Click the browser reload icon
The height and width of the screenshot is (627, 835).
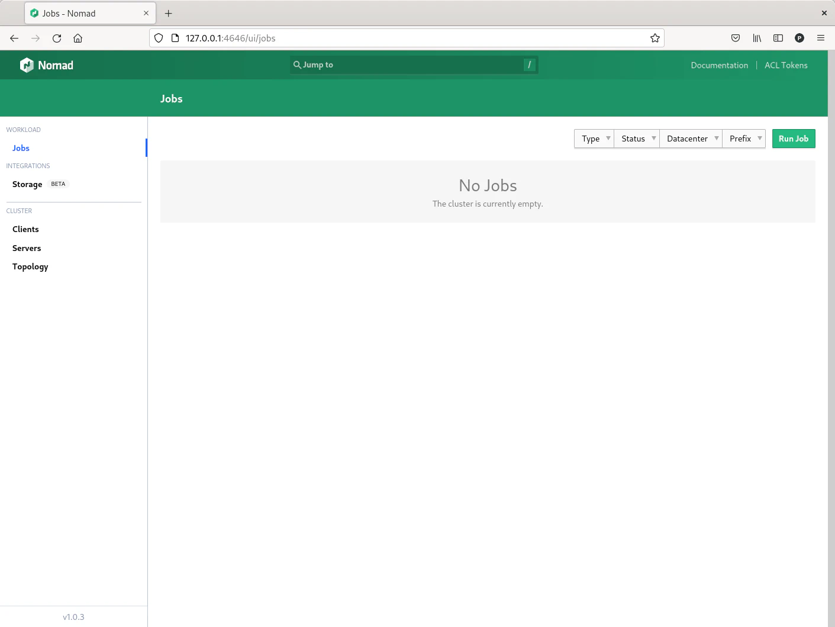pyautogui.click(x=57, y=38)
